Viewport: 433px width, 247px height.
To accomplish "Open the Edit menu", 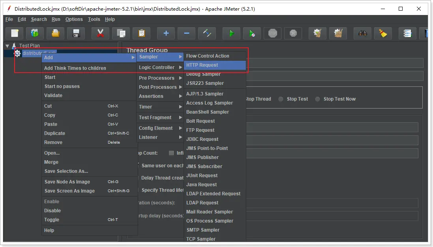I will point(22,19).
